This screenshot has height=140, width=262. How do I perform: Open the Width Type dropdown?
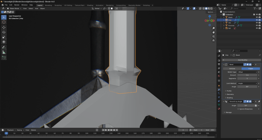pyautogui.click(x=247, y=72)
